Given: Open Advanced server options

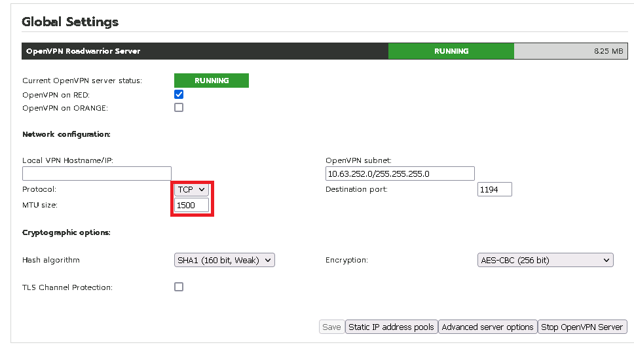Looking at the screenshot, I should 488,327.
